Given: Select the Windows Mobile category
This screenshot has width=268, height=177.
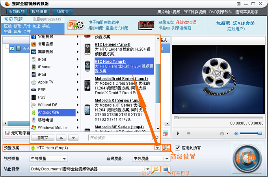Looking at the screenshot, I should tap(52, 128).
